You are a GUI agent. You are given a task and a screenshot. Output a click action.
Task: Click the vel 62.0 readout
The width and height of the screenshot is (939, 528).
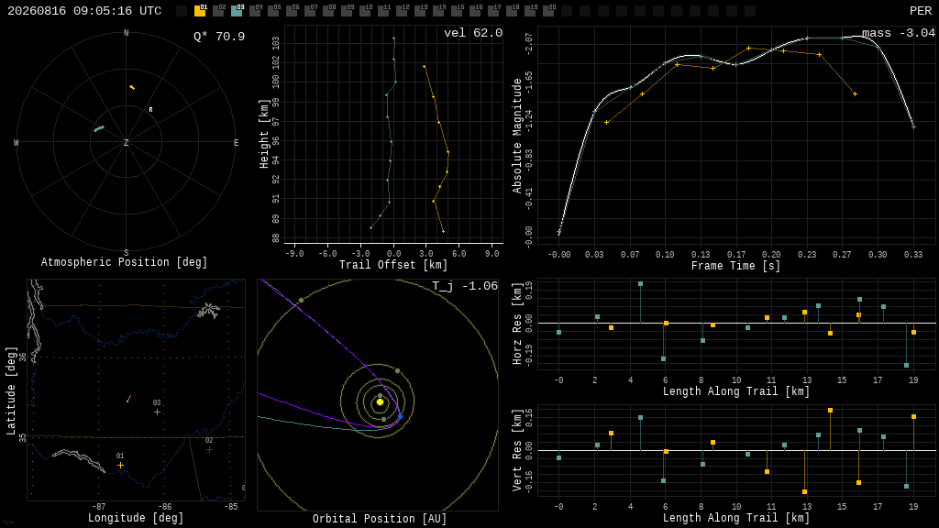[x=473, y=33]
